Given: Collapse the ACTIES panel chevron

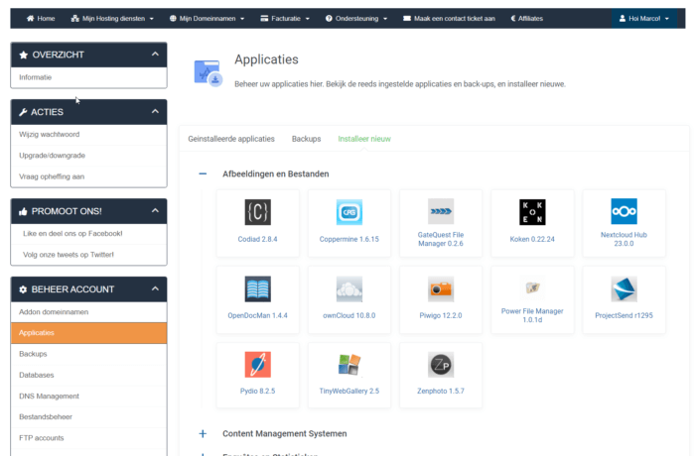Looking at the screenshot, I should click(x=155, y=111).
